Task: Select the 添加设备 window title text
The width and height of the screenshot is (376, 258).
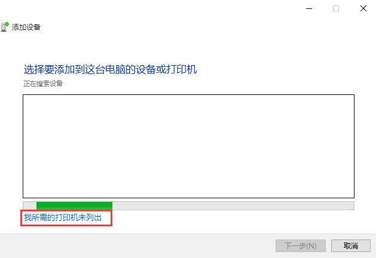Action: (26, 27)
